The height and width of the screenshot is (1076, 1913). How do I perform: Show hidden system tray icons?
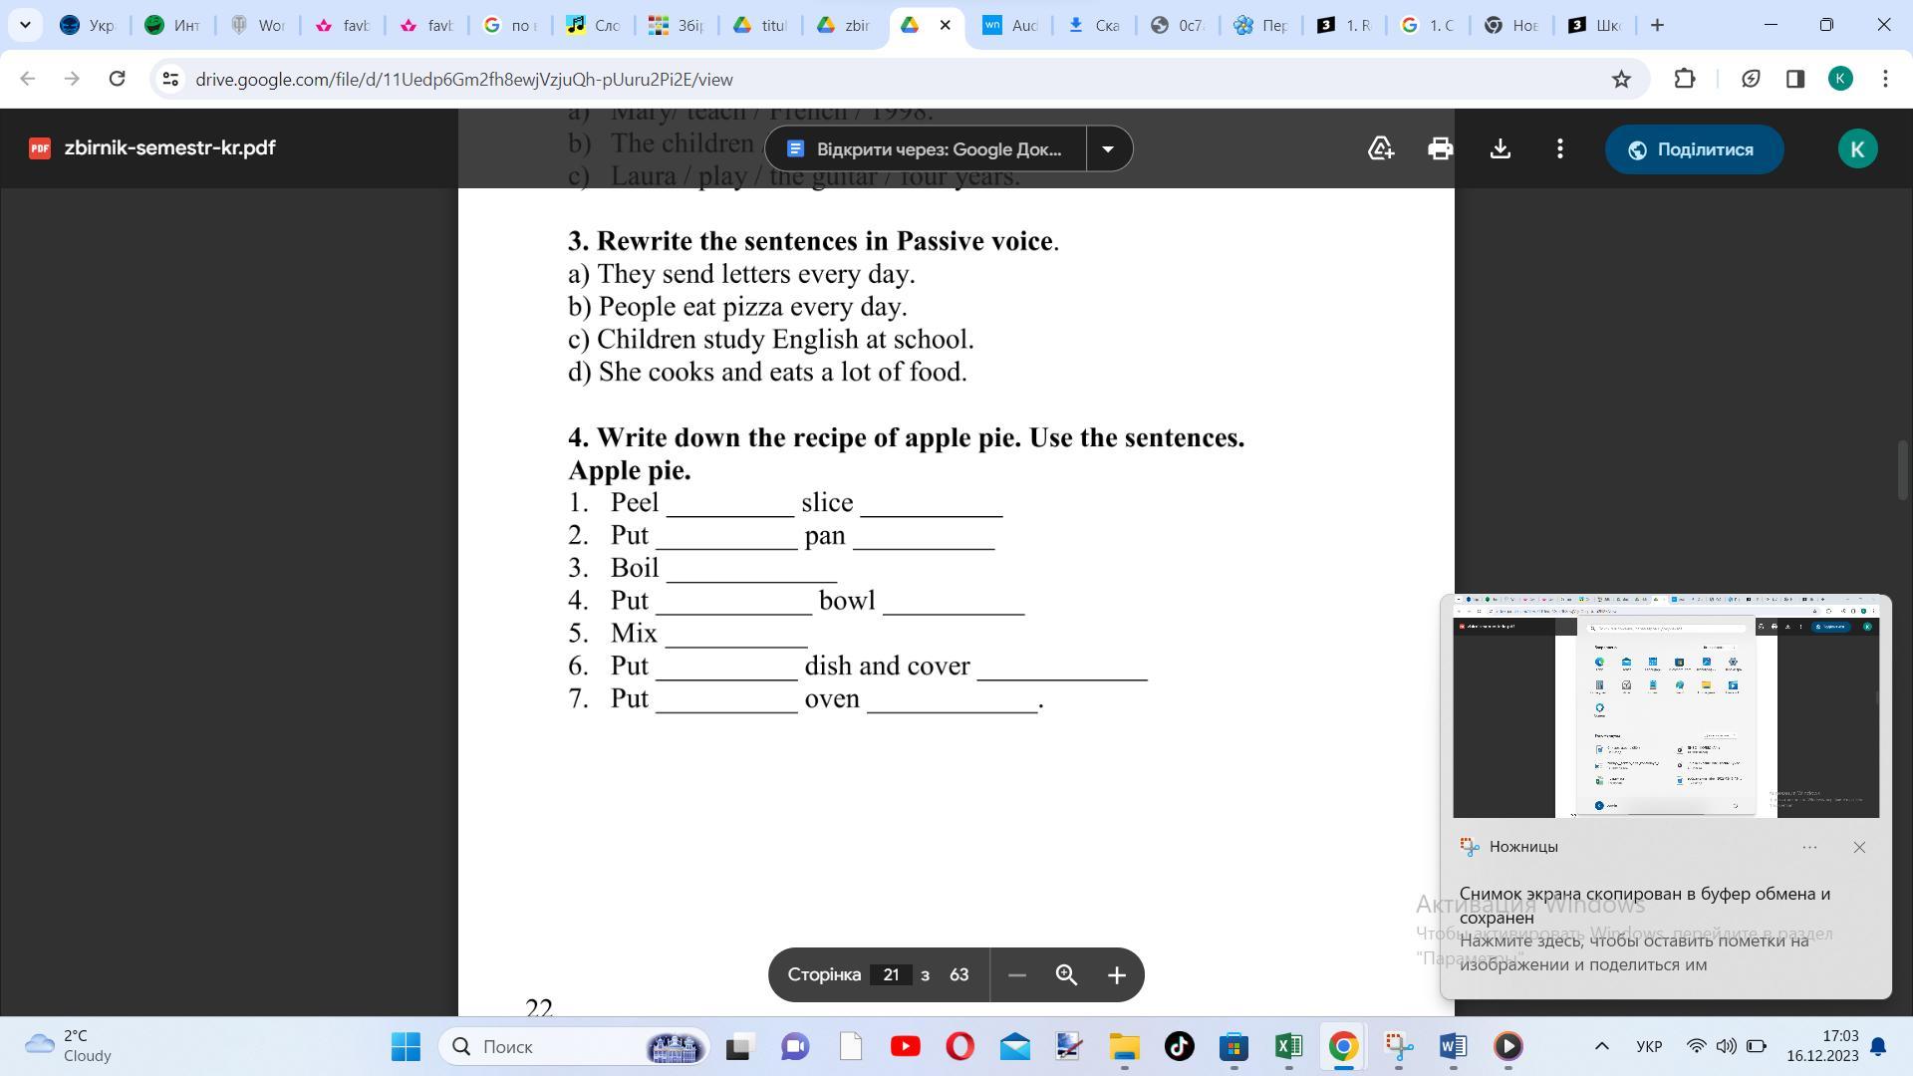pos(1601,1046)
